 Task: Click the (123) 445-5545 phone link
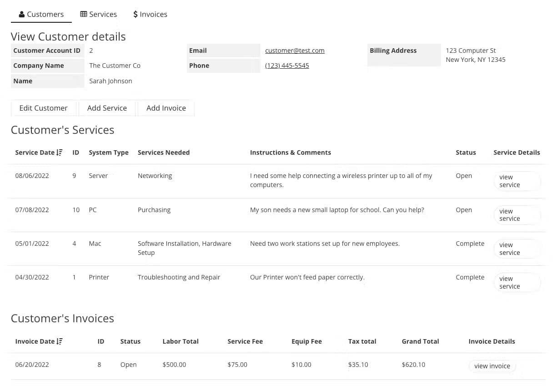[287, 66]
